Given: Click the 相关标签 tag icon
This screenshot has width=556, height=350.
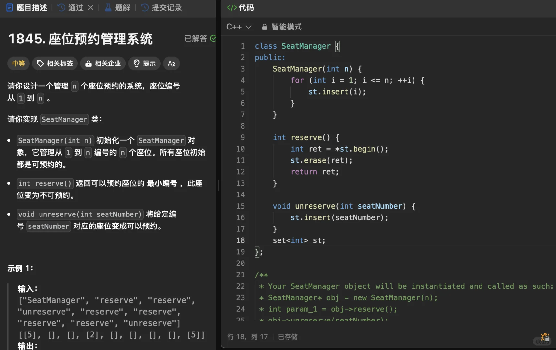Looking at the screenshot, I should tap(40, 64).
